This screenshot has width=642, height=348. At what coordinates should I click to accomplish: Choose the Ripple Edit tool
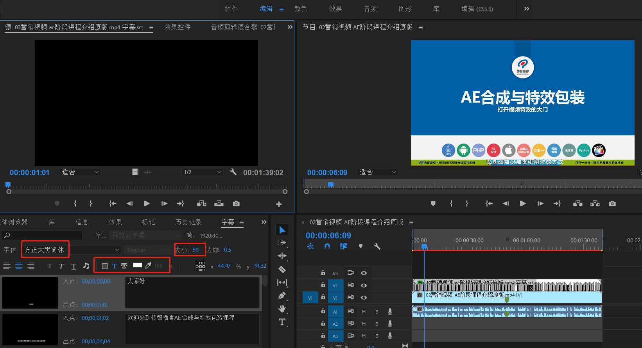point(282,256)
